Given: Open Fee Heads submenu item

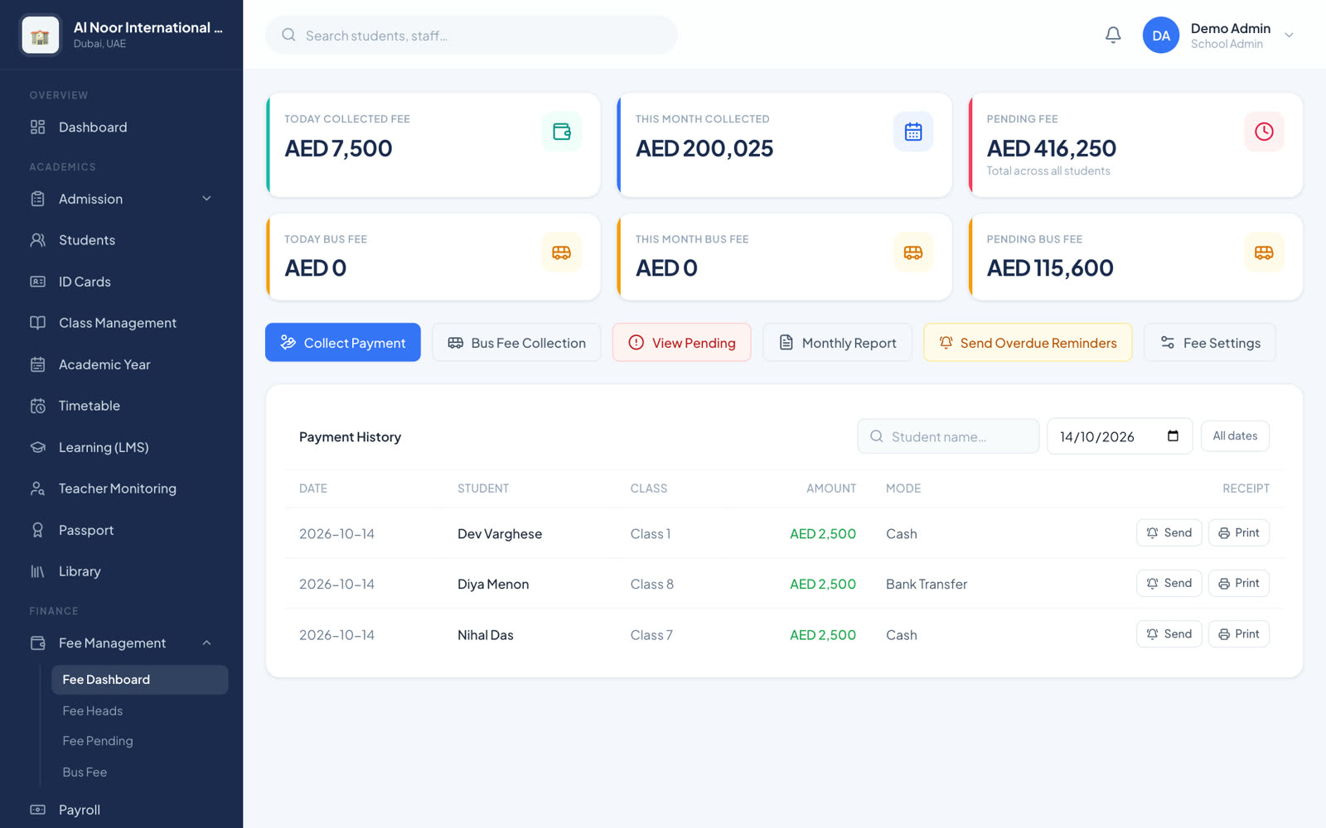Looking at the screenshot, I should (139, 711).
